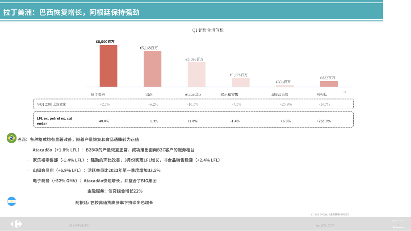
Task: Select the Atacadão bar in chart
Action: click(197, 74)
